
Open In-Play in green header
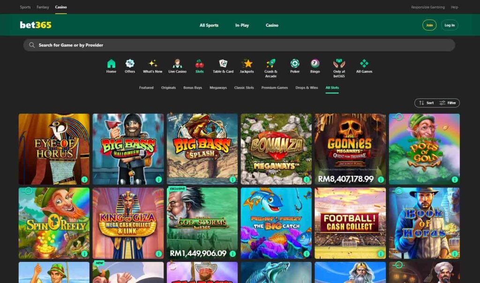click(242, 25)
